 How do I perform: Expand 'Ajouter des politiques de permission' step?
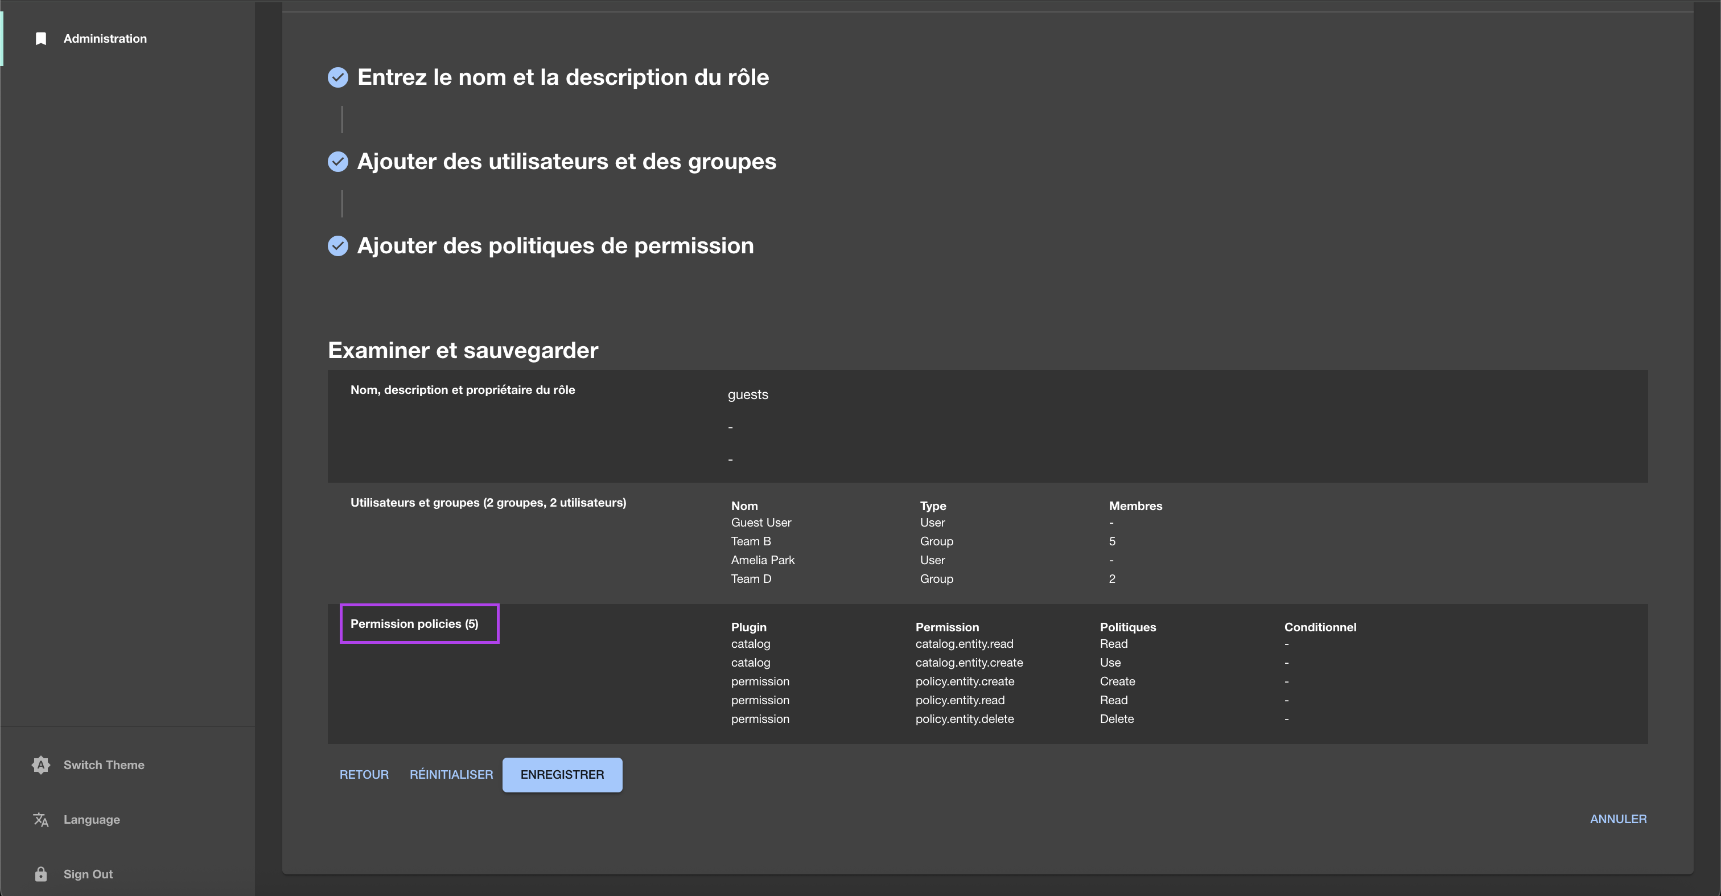point(554,246)
